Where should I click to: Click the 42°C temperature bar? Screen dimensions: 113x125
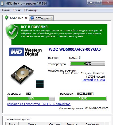pos(87,64)
